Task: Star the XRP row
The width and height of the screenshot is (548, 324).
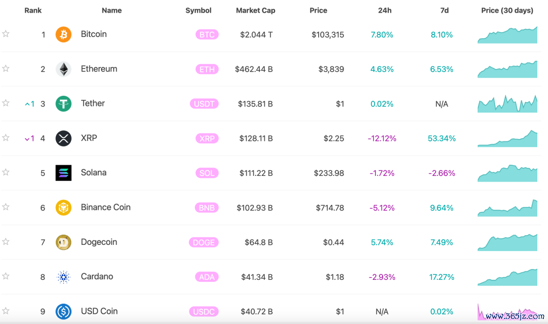Action: point(6,137)
